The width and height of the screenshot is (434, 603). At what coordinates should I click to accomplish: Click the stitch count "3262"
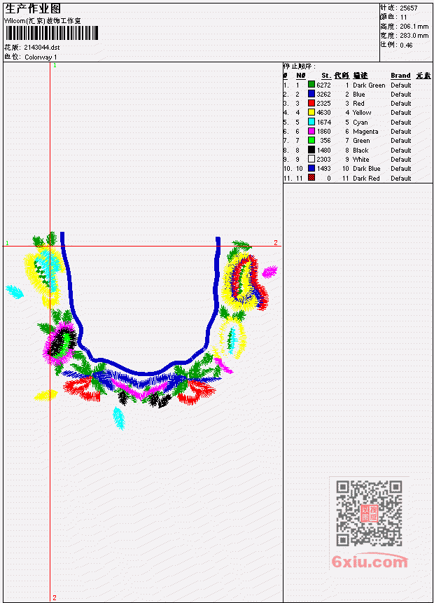(323, 95)
